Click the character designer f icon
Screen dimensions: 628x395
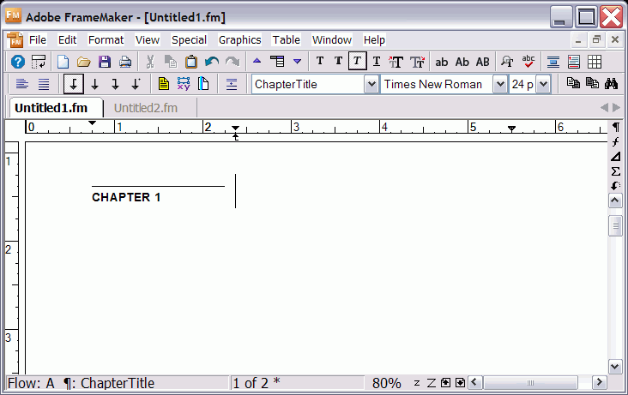coord(616,141)
